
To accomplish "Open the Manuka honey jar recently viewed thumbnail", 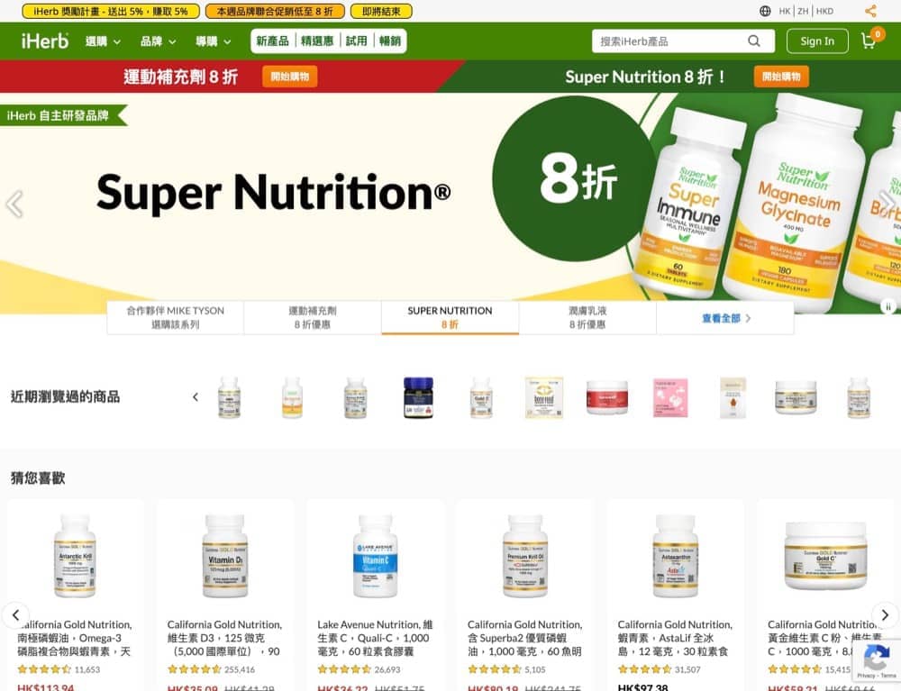I will (x=418, y=397).
